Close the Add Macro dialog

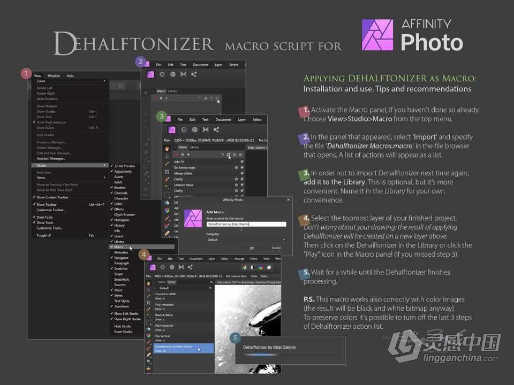[x=289, y=199]
